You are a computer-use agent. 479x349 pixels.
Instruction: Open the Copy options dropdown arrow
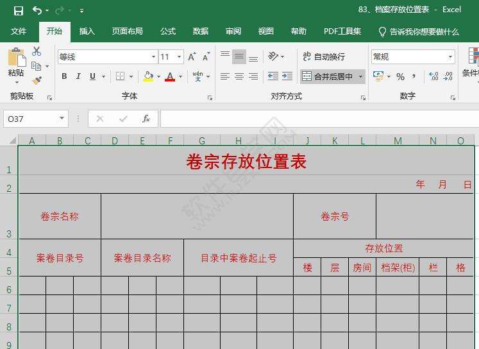(x=47, y=66)
